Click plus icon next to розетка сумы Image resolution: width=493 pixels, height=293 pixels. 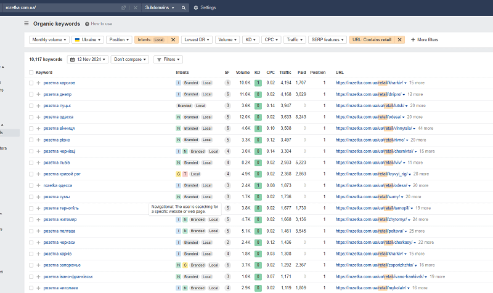(x=38, y=197)
